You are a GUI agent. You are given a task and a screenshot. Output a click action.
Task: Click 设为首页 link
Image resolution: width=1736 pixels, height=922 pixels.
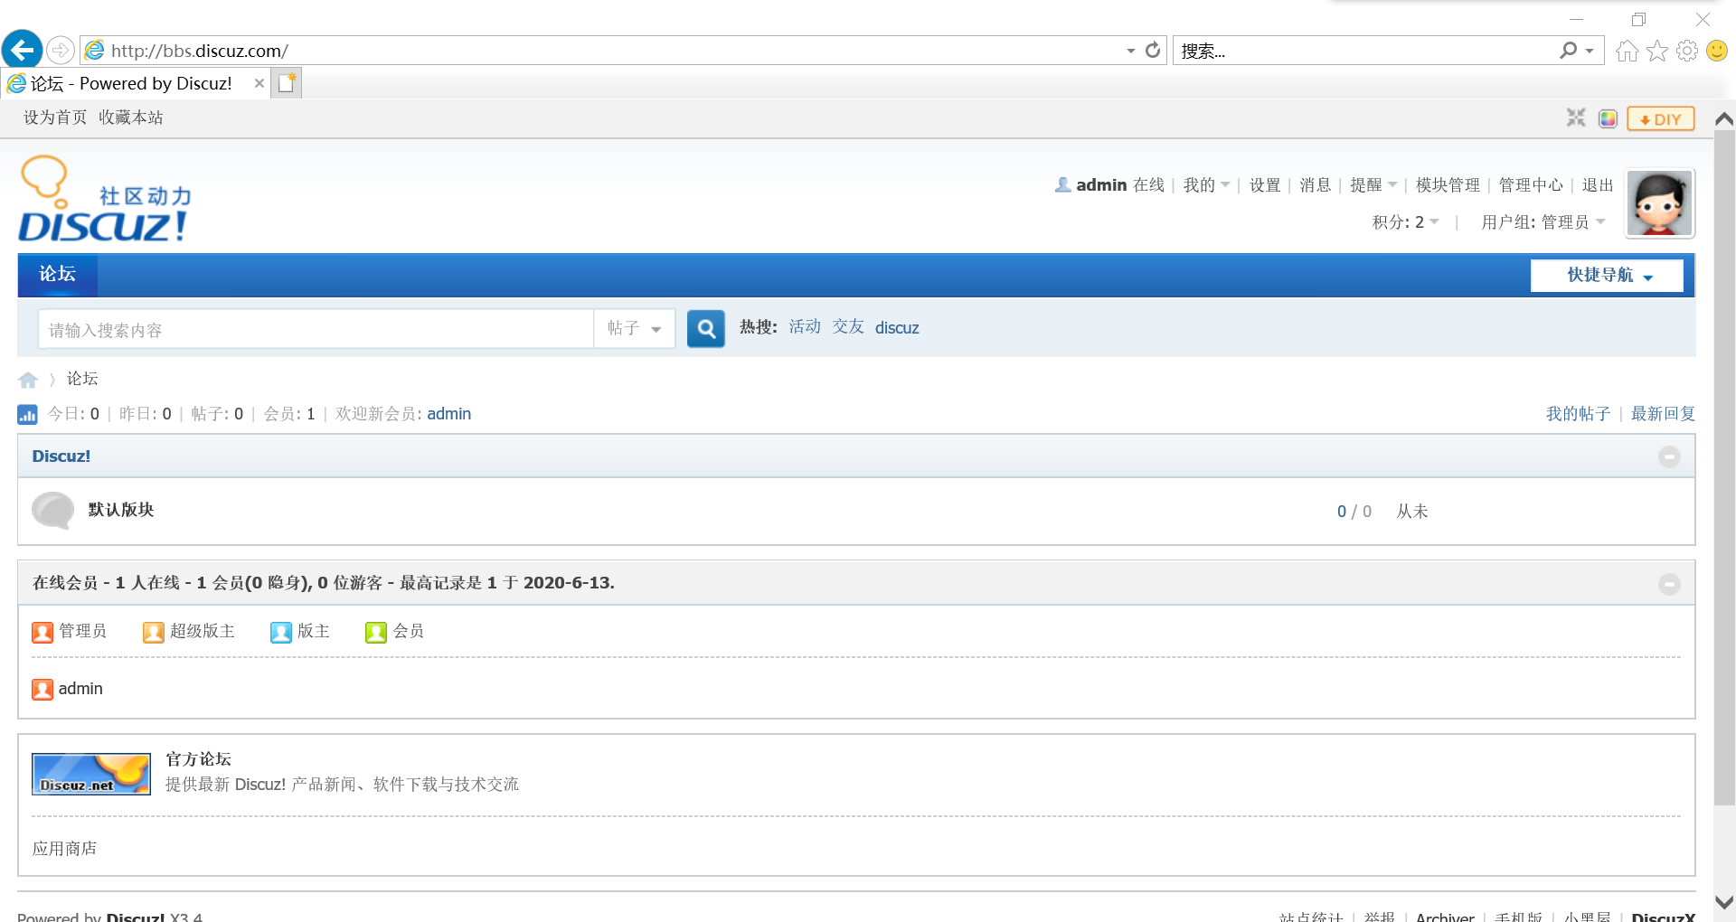55,118
